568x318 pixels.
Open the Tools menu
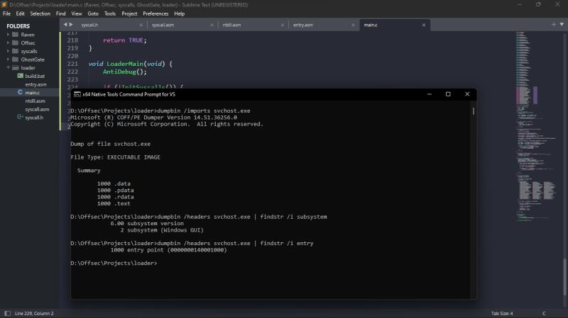(x=110, y=13)
